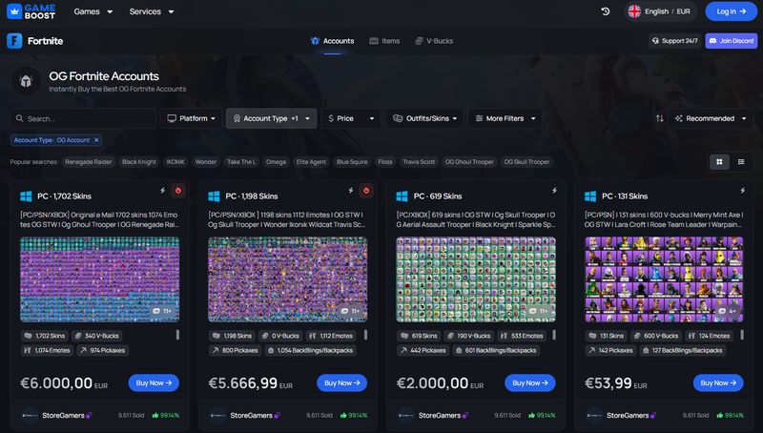Click the Fortnite F game icon
763x433 pixels.
point(14,41)
